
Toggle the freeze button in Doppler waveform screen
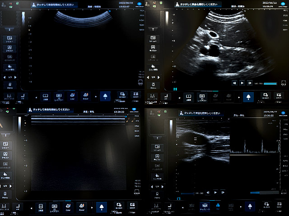click(x=250, y=207)
